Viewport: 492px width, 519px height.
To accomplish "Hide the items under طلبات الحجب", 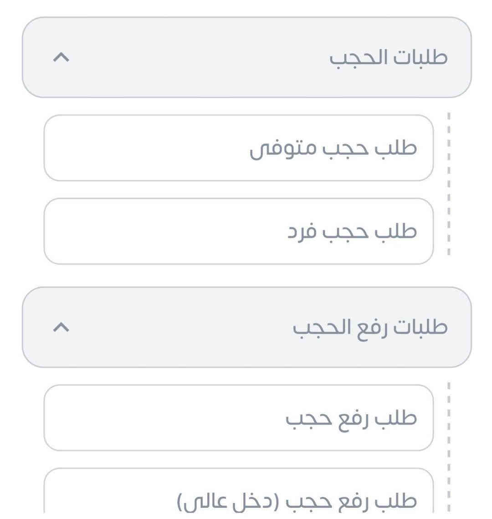I will (62, 57).
